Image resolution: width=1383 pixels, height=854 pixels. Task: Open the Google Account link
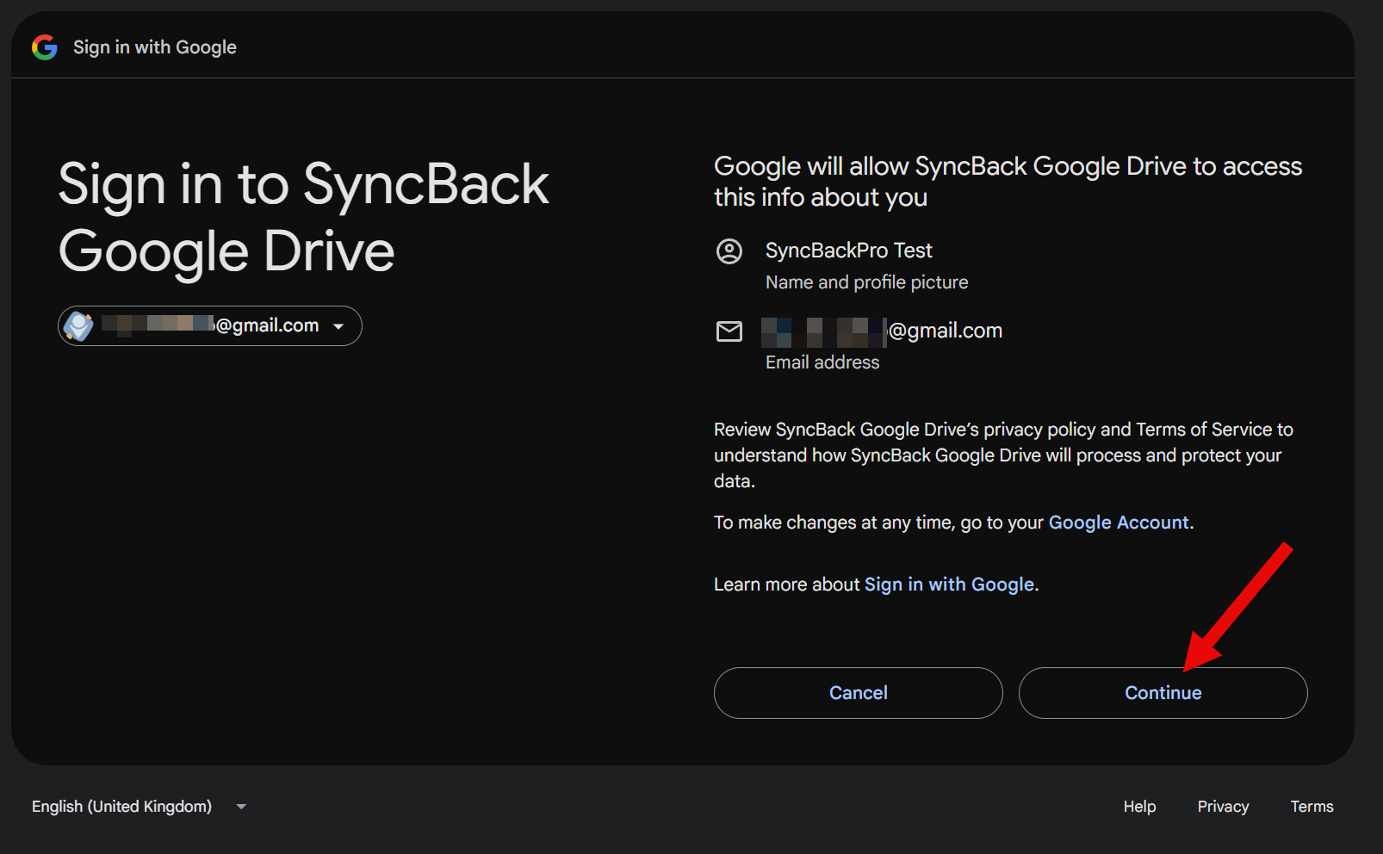(x=1119, y=523)
